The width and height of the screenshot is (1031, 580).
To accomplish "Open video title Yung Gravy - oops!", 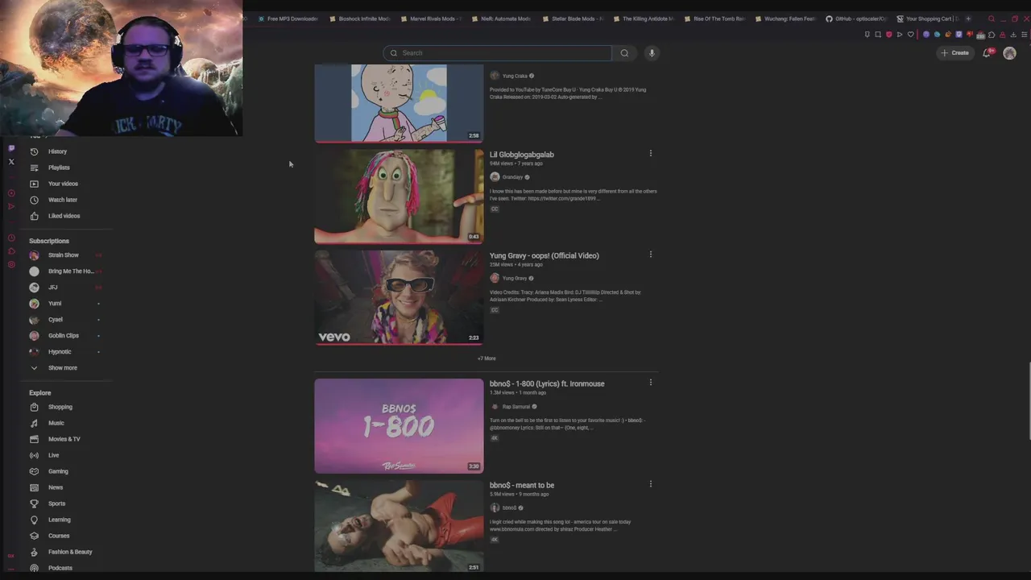I will [x=544, y=255].
